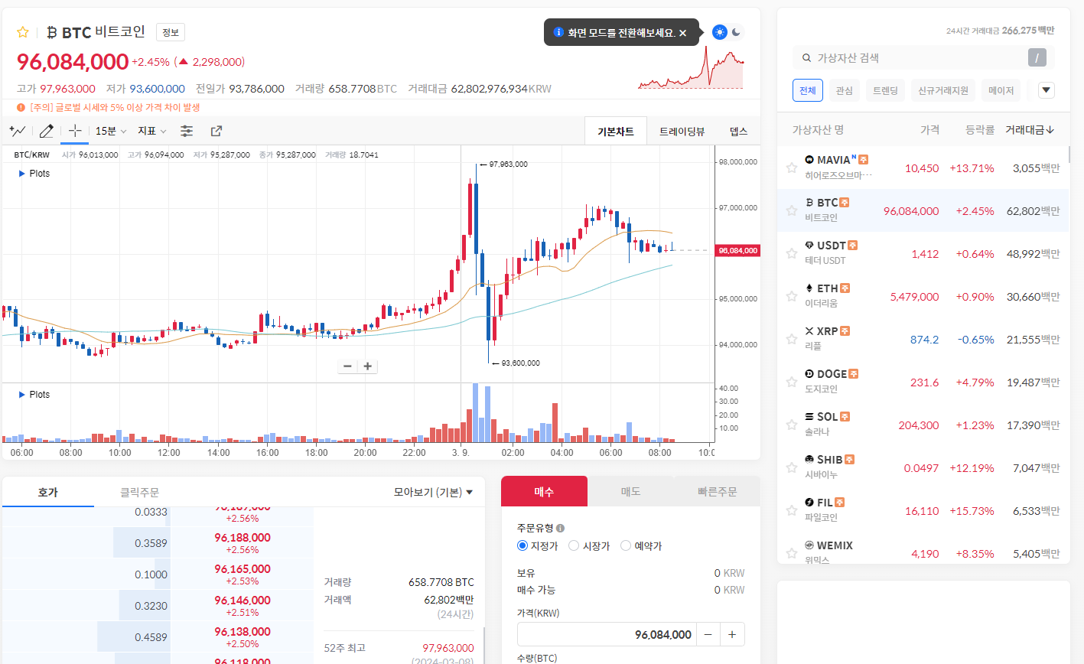Select the chart type line icon
Viewport: 1084px width, 664px height.
pos(18,131)
